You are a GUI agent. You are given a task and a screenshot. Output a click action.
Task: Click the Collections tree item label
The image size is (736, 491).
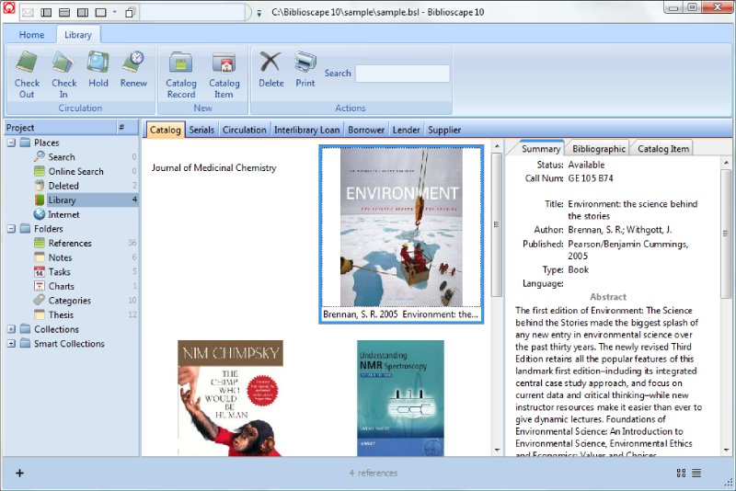pos(56,329)
